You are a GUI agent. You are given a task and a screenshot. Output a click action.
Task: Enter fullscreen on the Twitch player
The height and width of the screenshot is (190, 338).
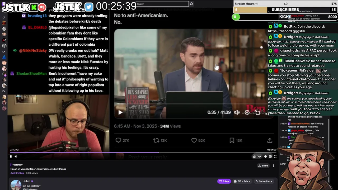click(x=275, y=156)
